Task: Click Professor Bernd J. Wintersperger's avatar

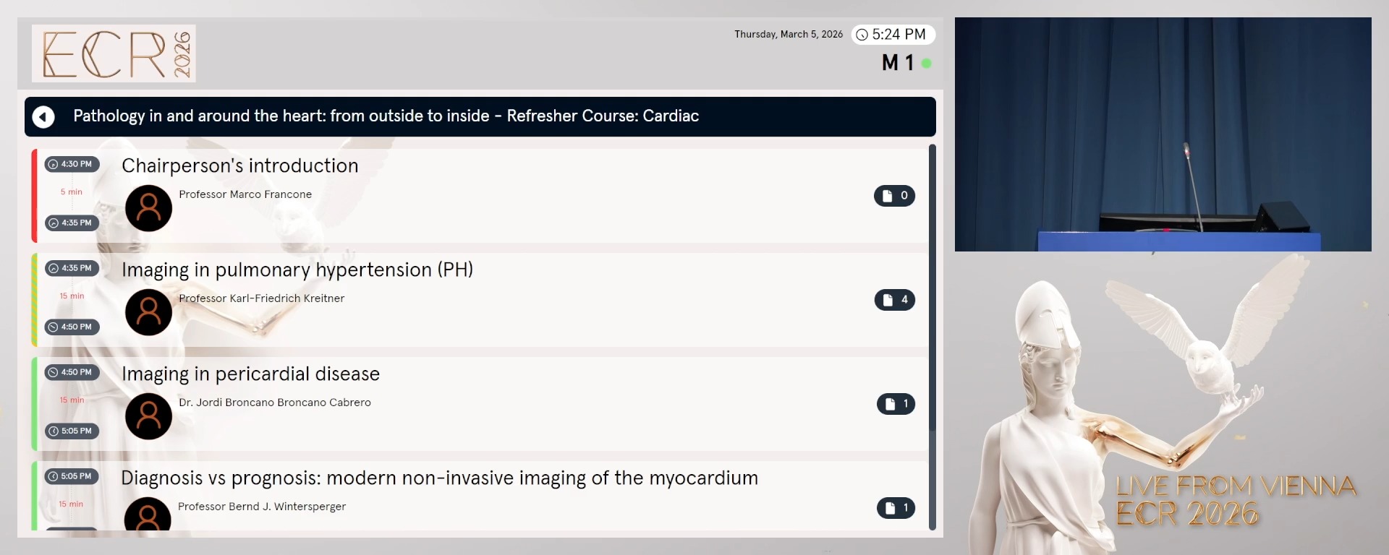Action: (148, 515)
